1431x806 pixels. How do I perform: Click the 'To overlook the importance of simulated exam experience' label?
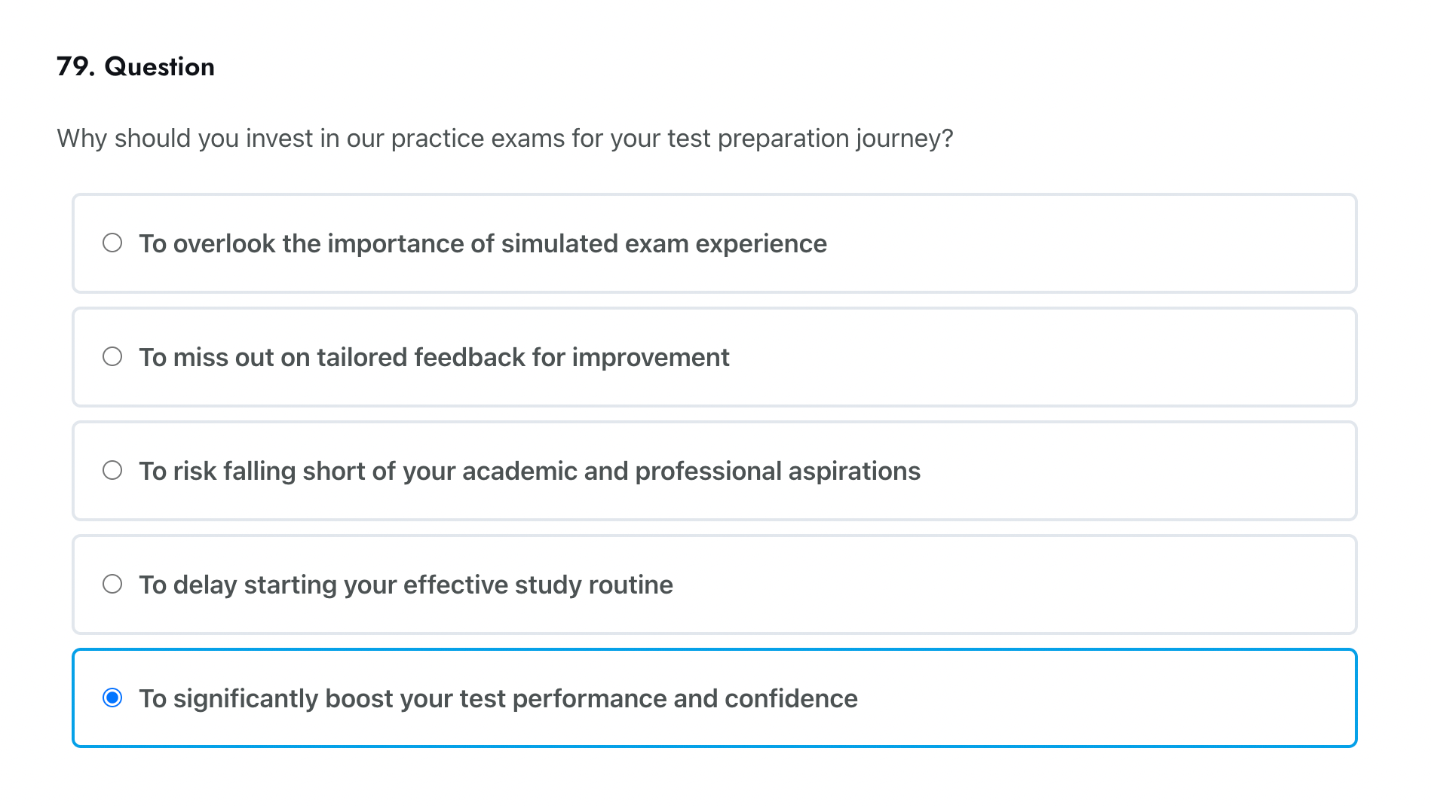[x=483, y=244]
